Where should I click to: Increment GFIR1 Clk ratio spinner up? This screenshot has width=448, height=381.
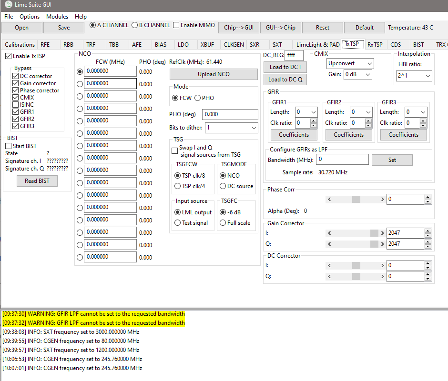tap(313, 120)
